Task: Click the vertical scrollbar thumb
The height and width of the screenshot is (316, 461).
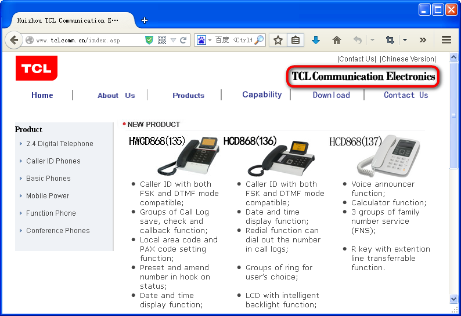Action: [453, 115]
